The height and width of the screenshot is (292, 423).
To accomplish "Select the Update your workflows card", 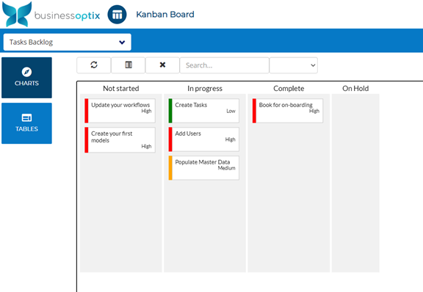I will [x=120, y=111].
